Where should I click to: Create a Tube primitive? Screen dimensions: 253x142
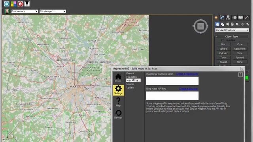point(240,53)
